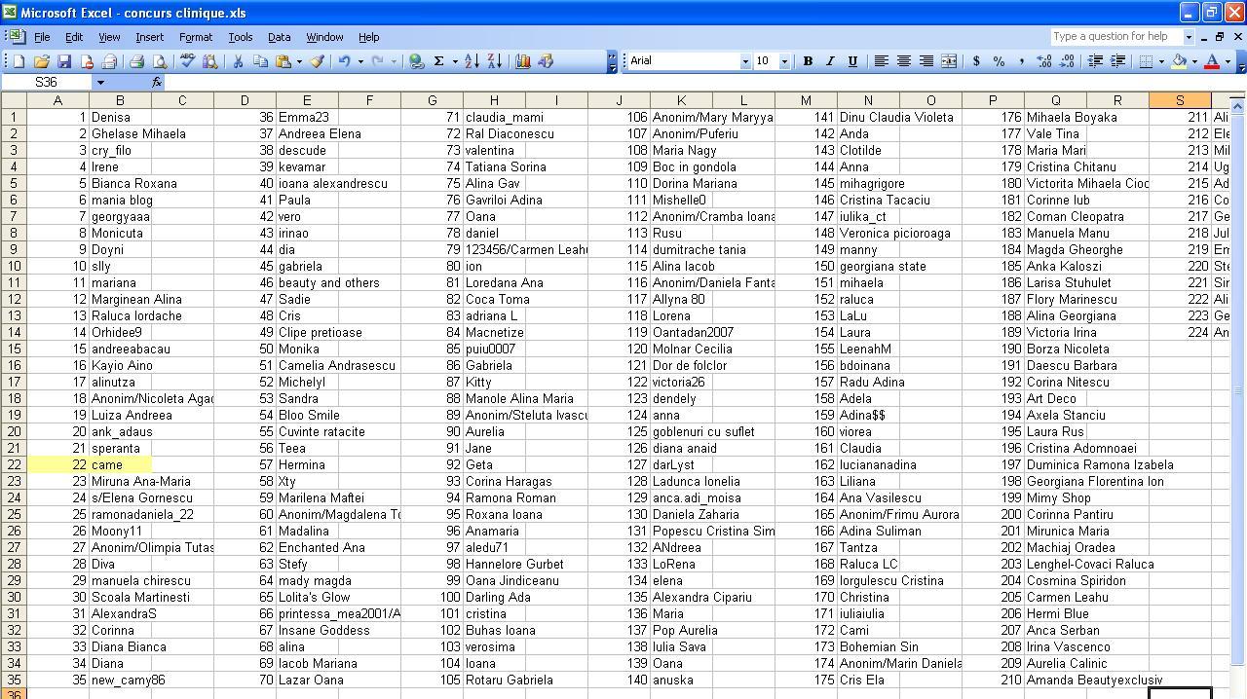Open the Font name dropdown
Image resolution: width=1247 pixels, height=699 pixels.
point(745,61)
